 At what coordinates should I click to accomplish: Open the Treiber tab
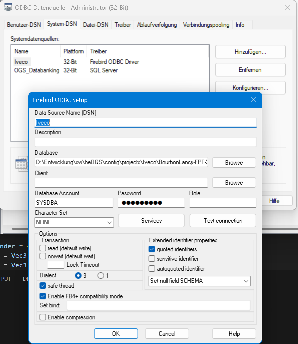pos(123,25)
